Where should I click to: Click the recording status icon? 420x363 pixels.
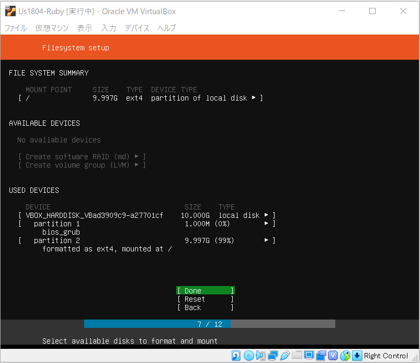[321, 356]
